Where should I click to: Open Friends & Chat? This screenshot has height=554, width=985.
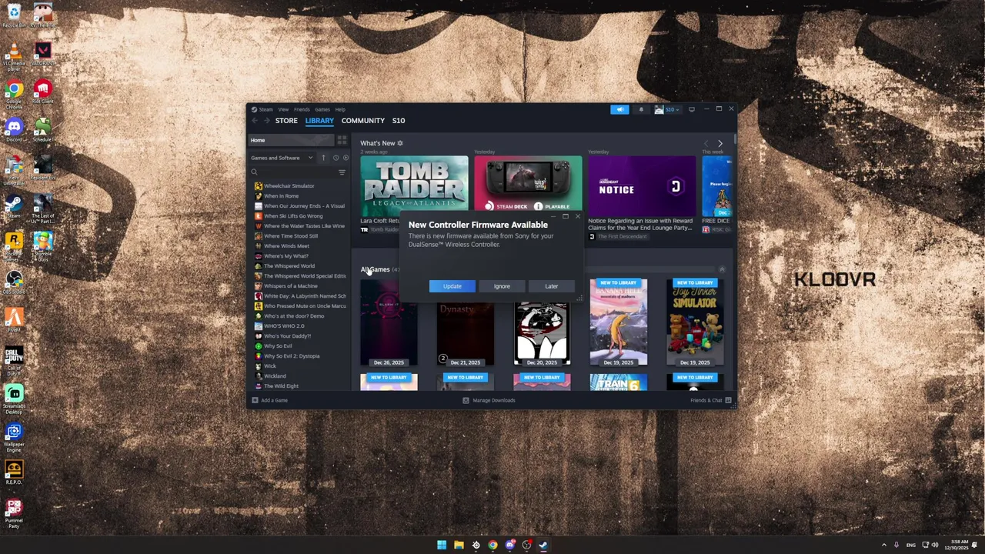pos(710,400)
